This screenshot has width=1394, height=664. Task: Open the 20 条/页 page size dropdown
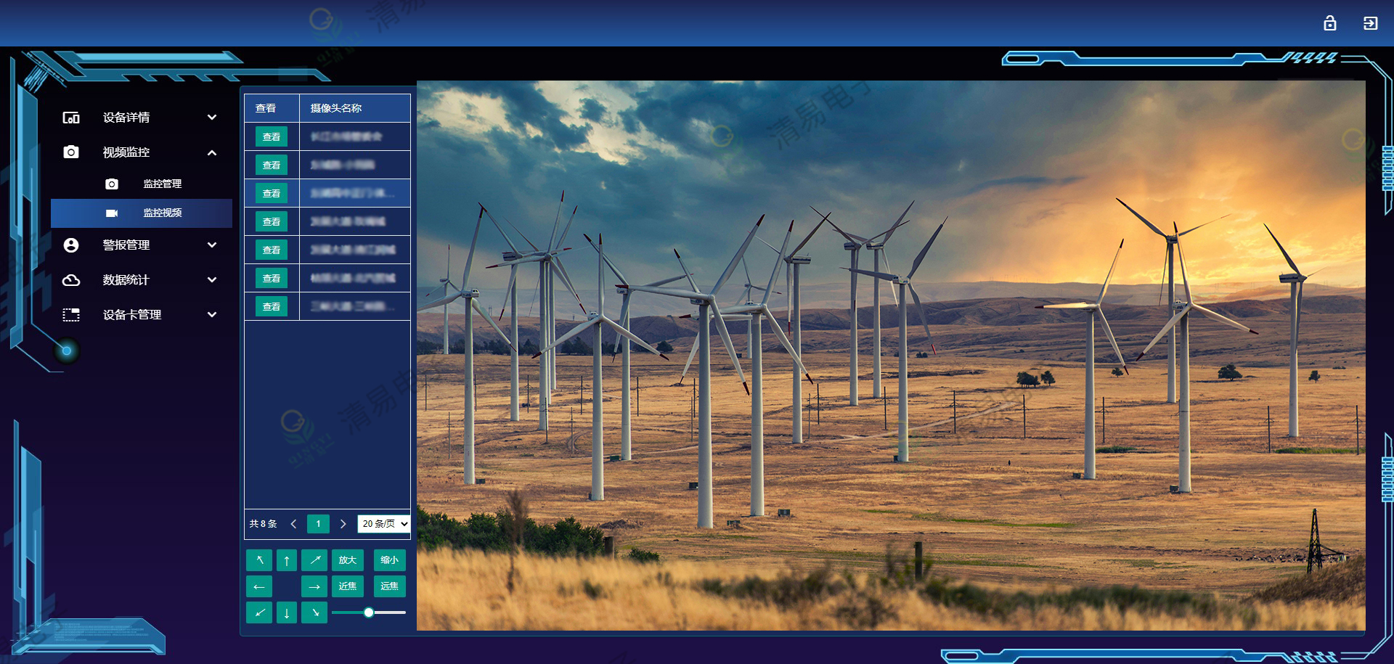pyautogui.click(x=384, y=524)
